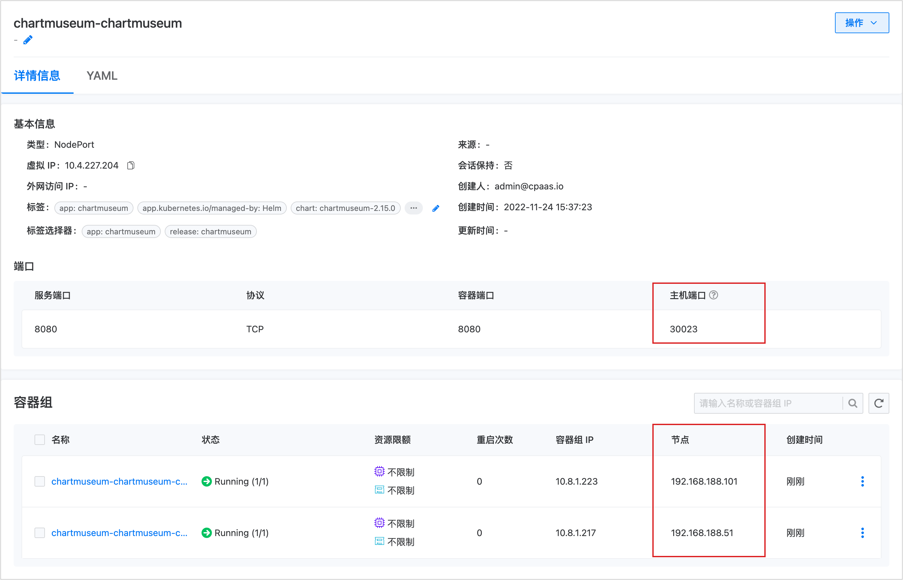Screen dimensions: 903x580
Task: Switch to the 详情信息 tab
Action: tap(37, 76)
